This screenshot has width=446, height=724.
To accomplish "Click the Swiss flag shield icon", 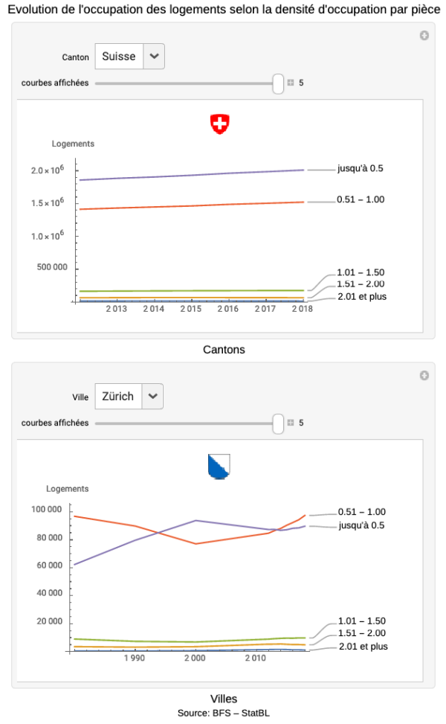I will click(x=219, y=124).
